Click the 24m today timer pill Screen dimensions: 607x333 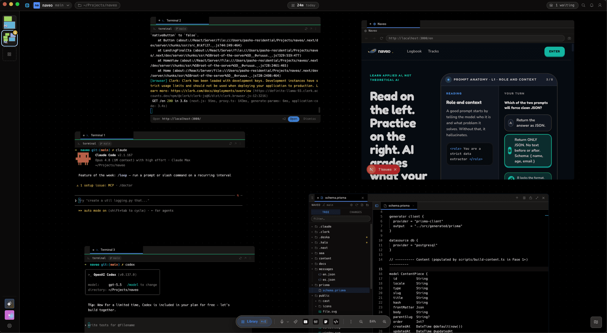(303, 5)
